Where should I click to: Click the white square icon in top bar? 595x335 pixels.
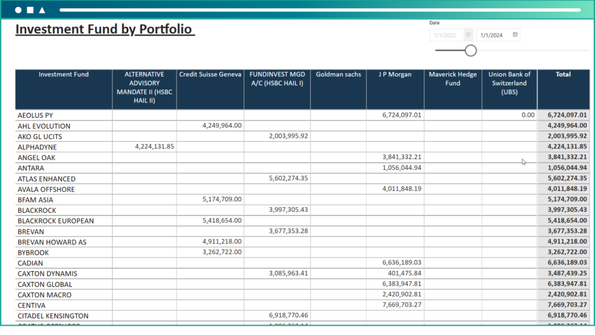(30, 10)
